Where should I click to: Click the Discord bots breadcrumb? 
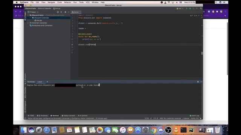point(31,8)
